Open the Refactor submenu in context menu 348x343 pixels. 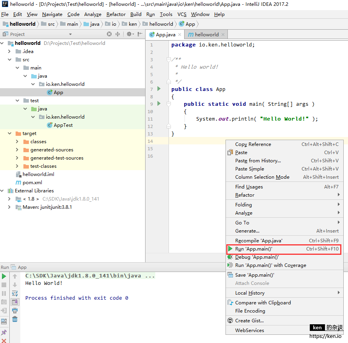click(x=284, y=195)
